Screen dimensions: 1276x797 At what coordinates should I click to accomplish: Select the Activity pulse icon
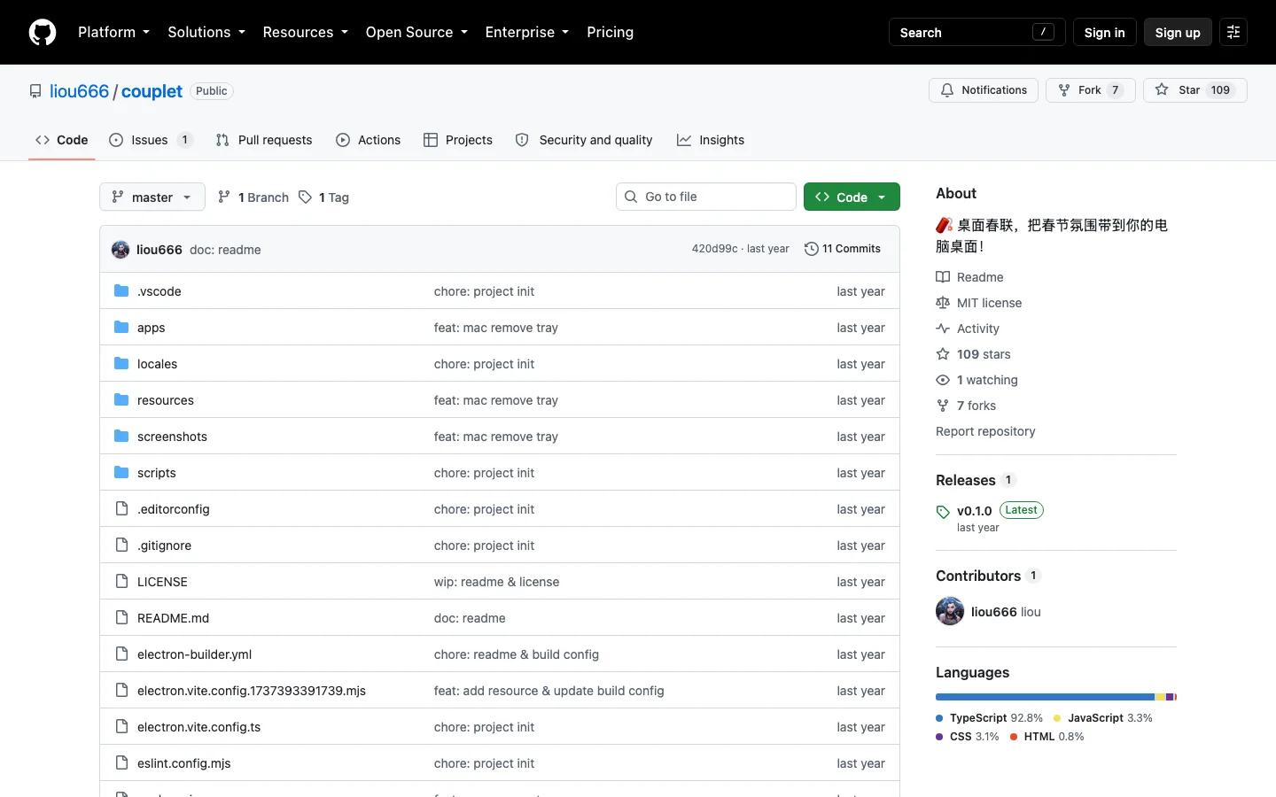tap(943, 329)
